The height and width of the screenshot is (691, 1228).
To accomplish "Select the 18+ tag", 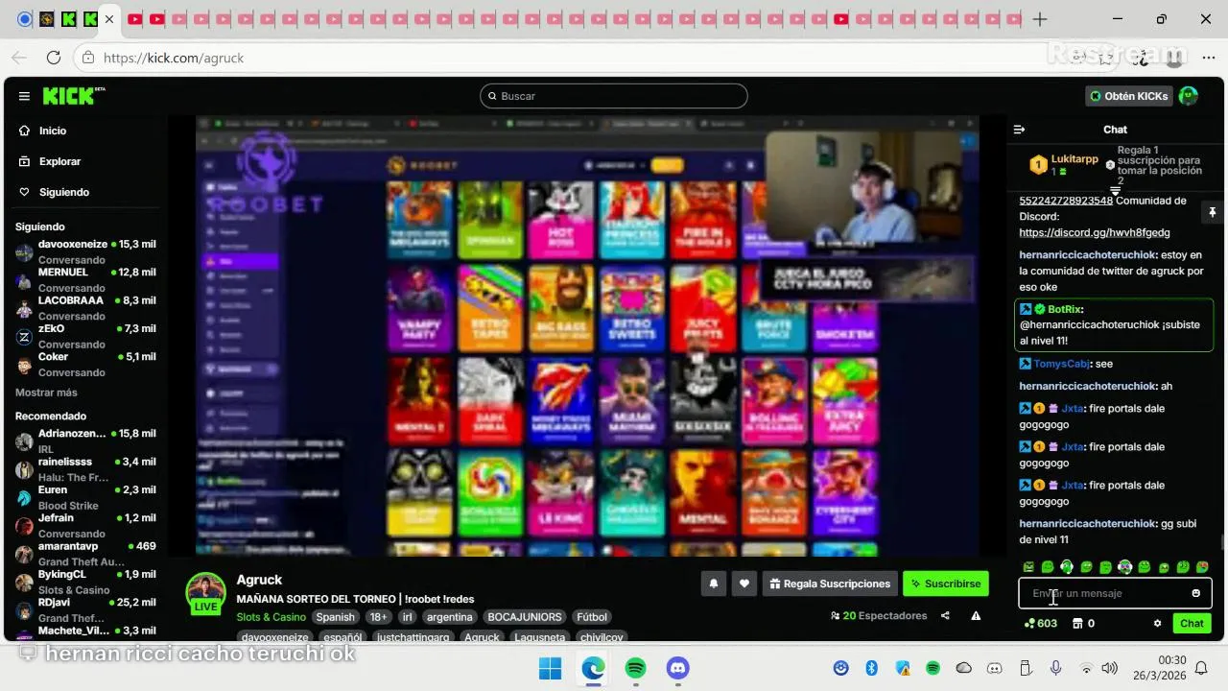I will point(379,617).
